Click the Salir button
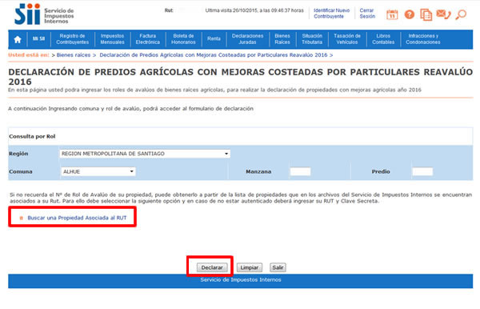 (x=278, y=267)
